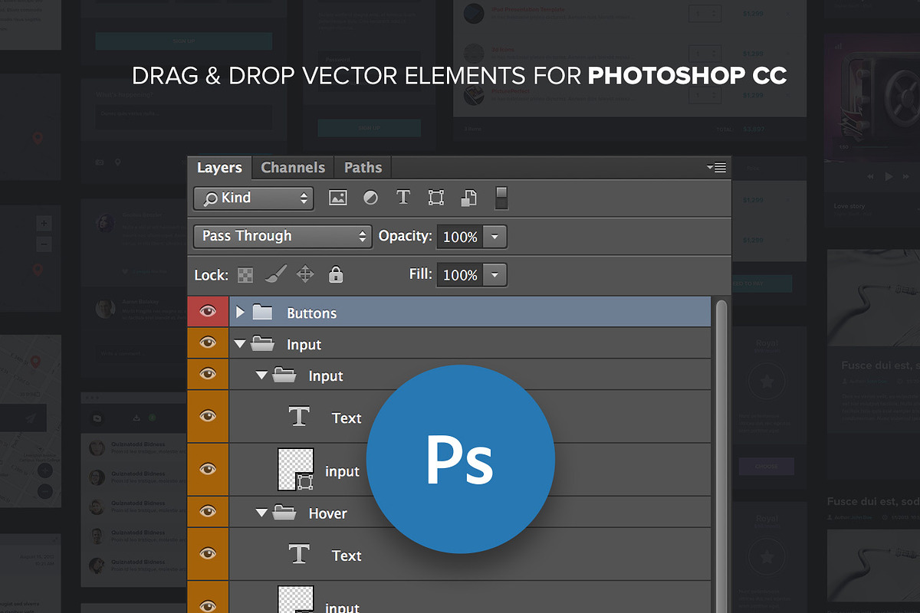
Task: Lock position move-arrows icon
Action: [x=305, y=274]
